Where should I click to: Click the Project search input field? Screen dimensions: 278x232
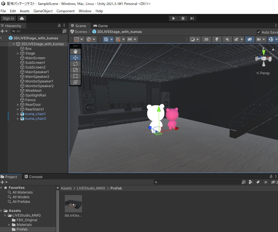click(x=197, y=182)
